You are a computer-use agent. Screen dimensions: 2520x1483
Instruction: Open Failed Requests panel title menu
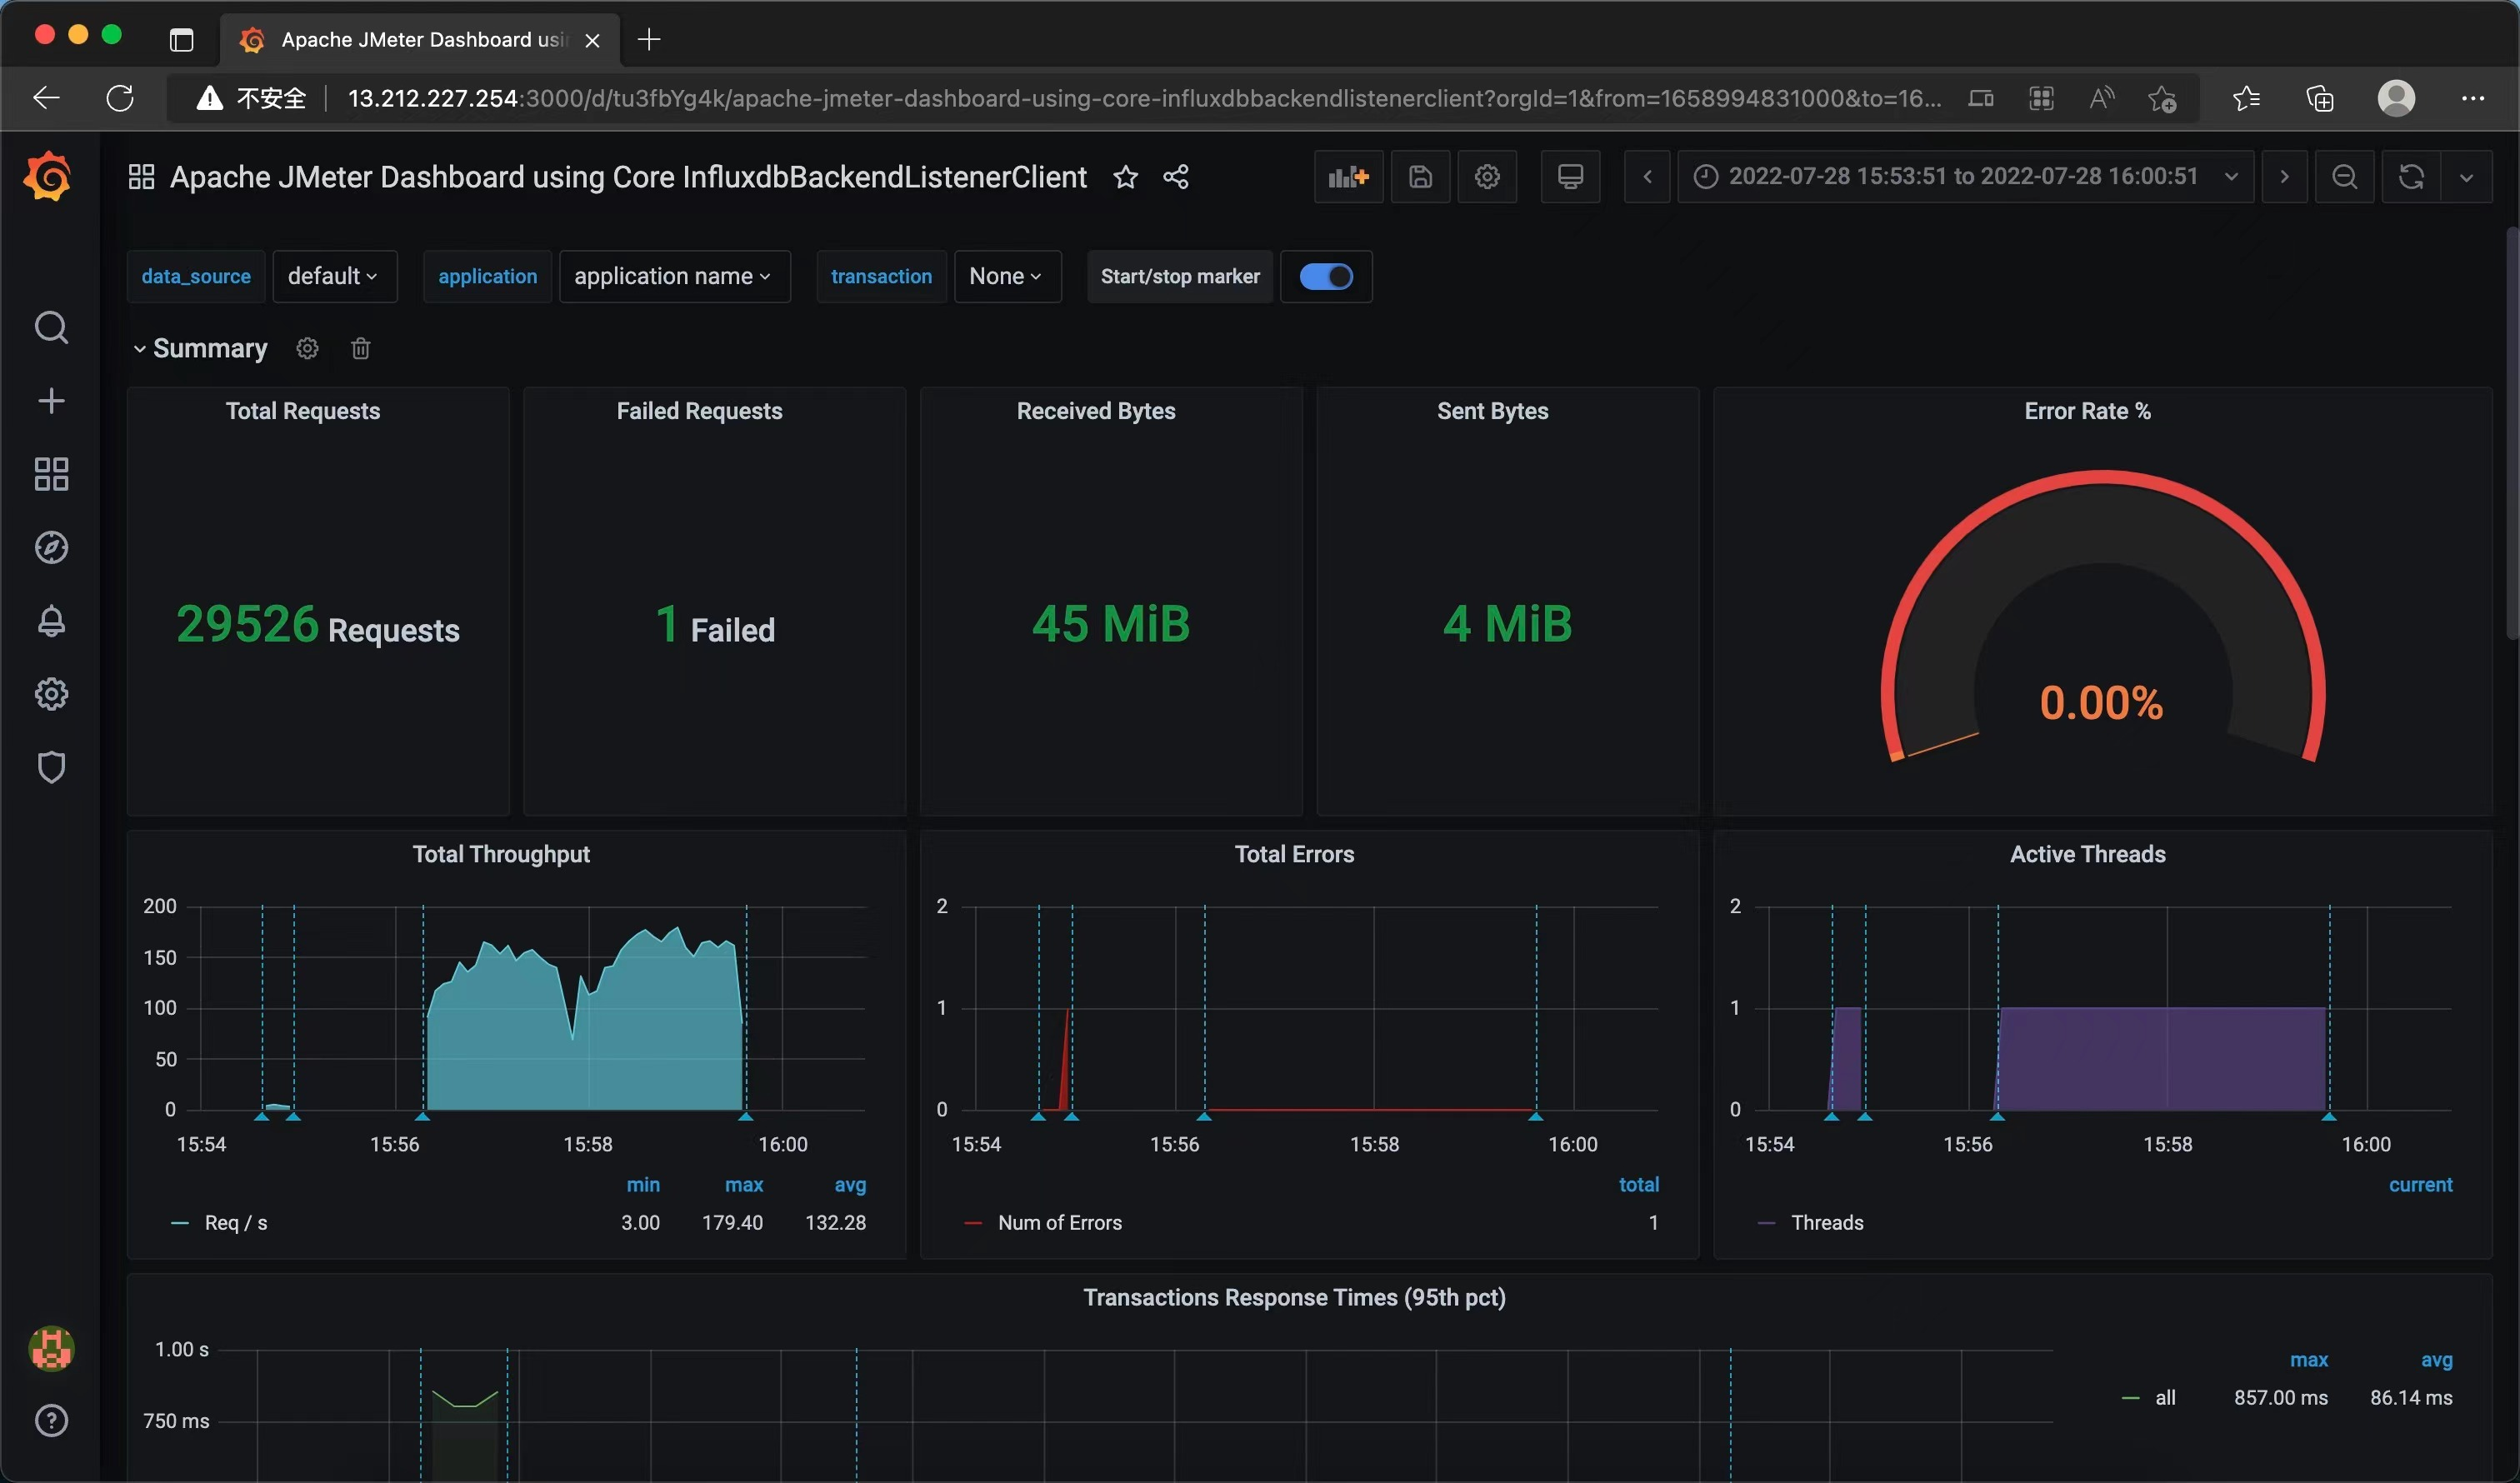[x=699, y=411]
